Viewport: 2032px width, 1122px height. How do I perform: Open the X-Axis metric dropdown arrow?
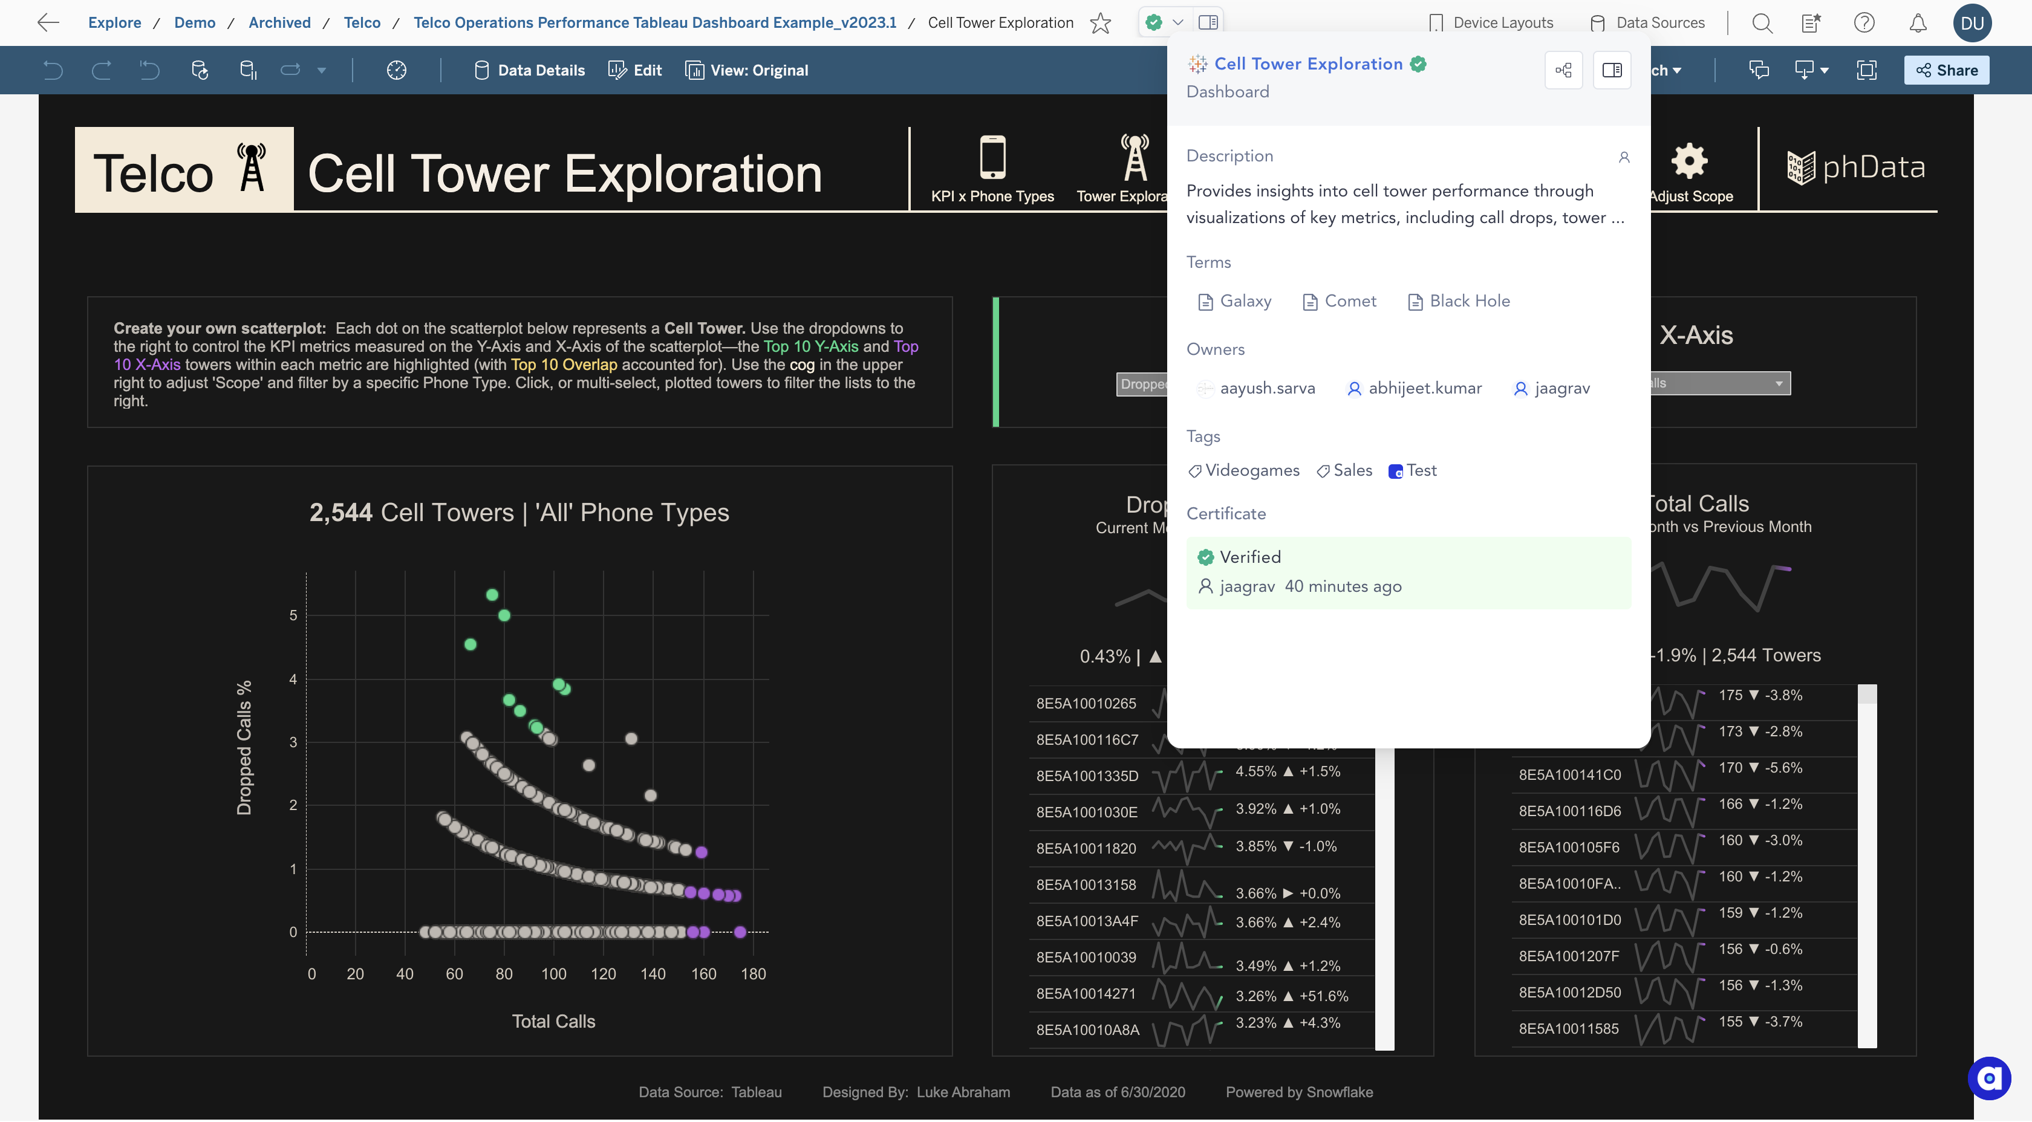(x=1779, y=384)
